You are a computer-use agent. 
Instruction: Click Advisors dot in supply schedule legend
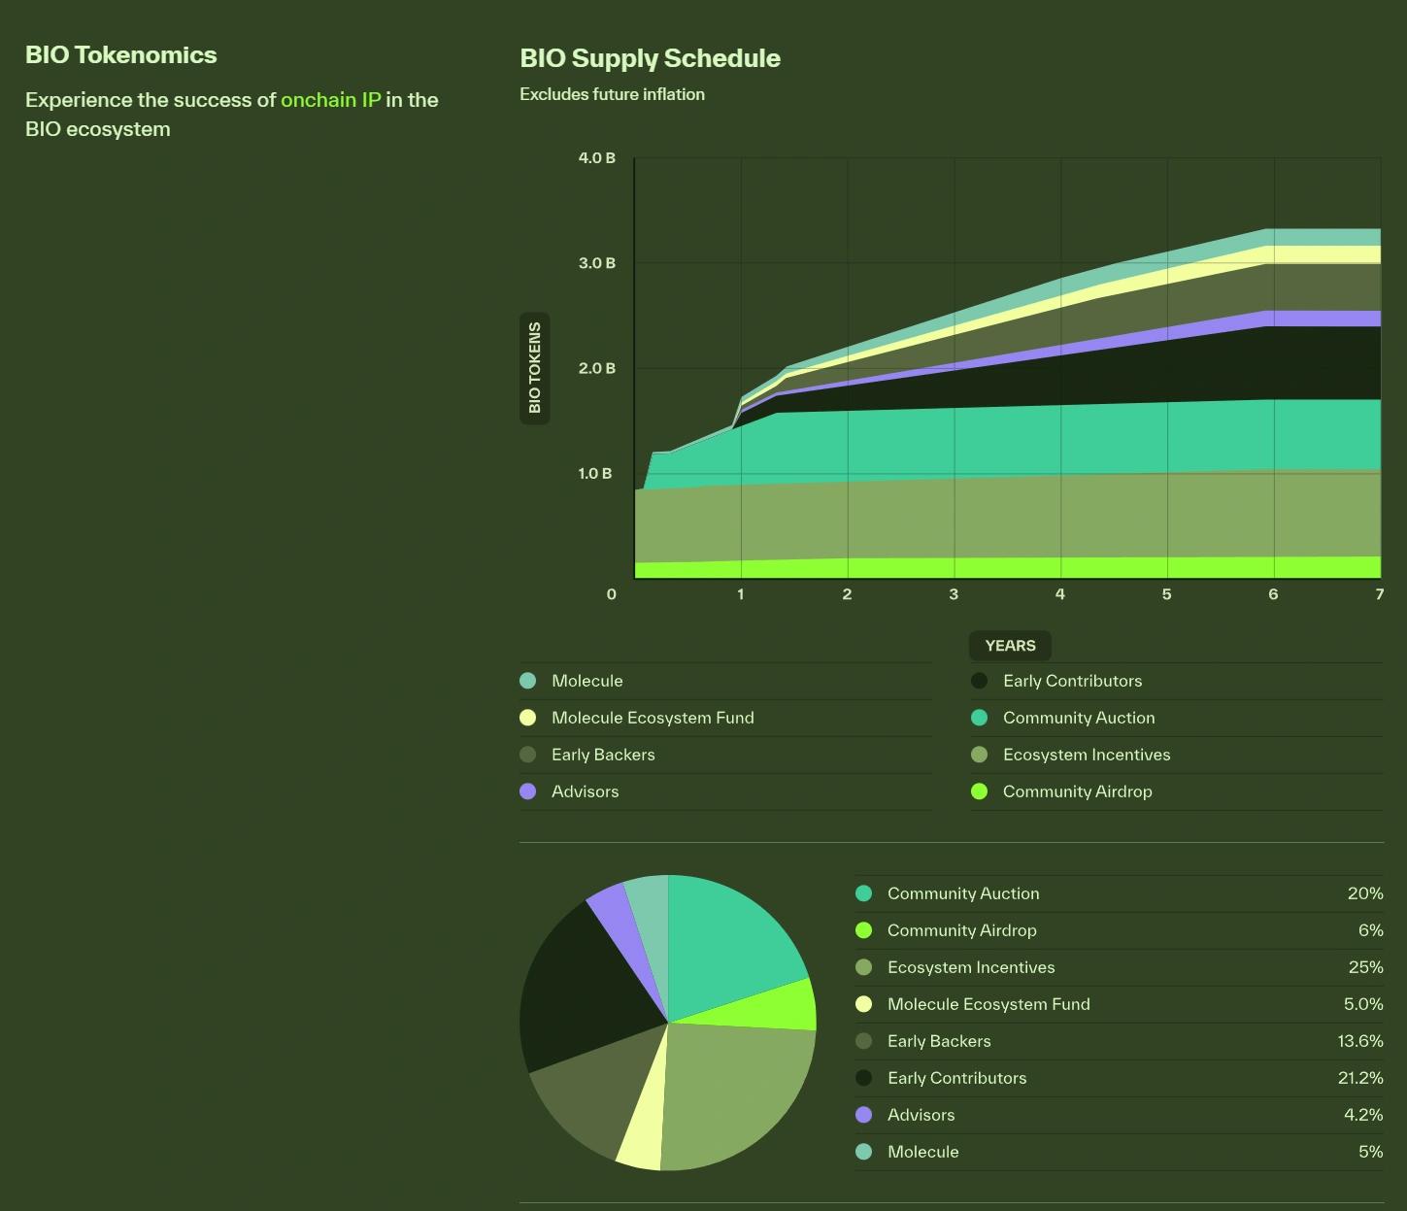coord(528,791)
